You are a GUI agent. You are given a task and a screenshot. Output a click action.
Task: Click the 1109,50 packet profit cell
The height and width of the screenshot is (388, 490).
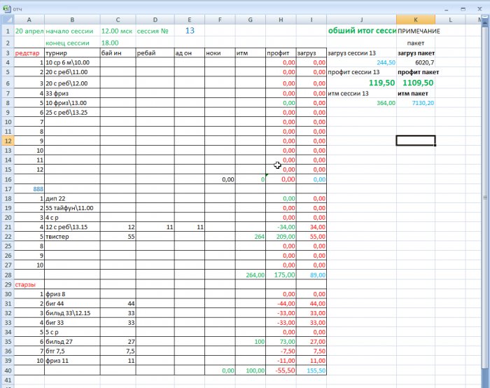coord(416,83)
